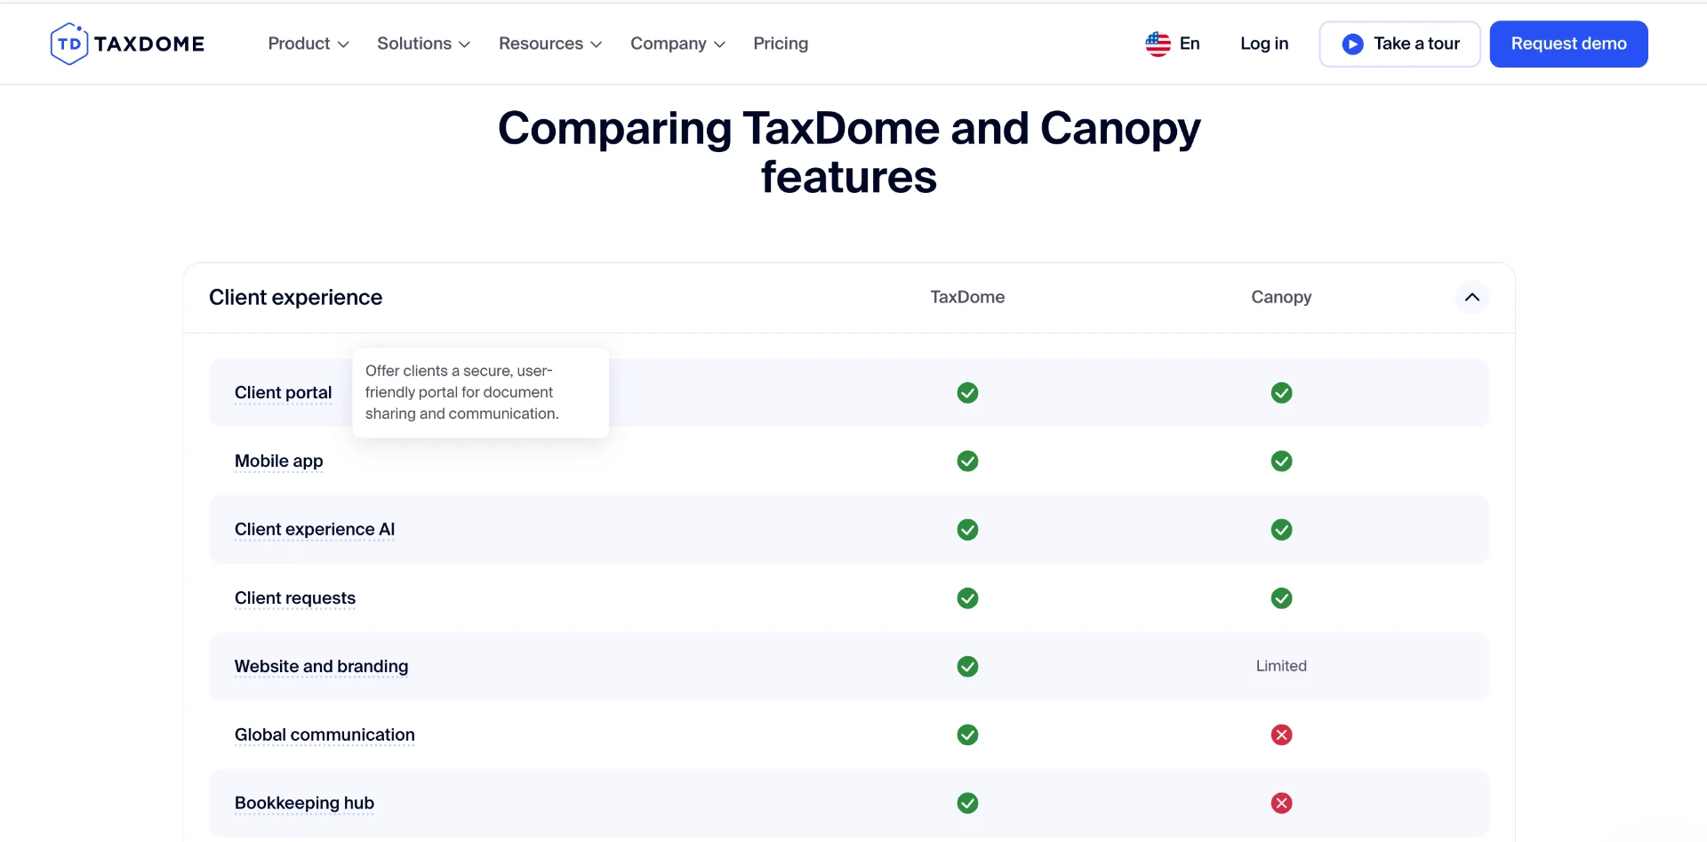The height and width of the screenshot is (842, 1707).
Task: Expand the Resources menu
Action: click(x=550, y=44)
